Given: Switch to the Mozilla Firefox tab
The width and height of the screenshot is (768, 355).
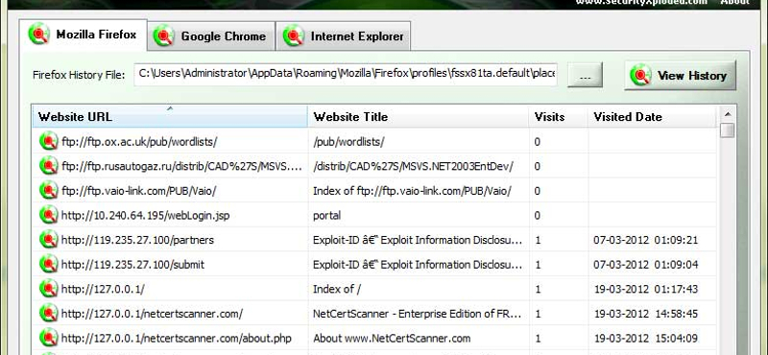Looking at the screenshot, I should pyautogui.click(x=84, y=35).
